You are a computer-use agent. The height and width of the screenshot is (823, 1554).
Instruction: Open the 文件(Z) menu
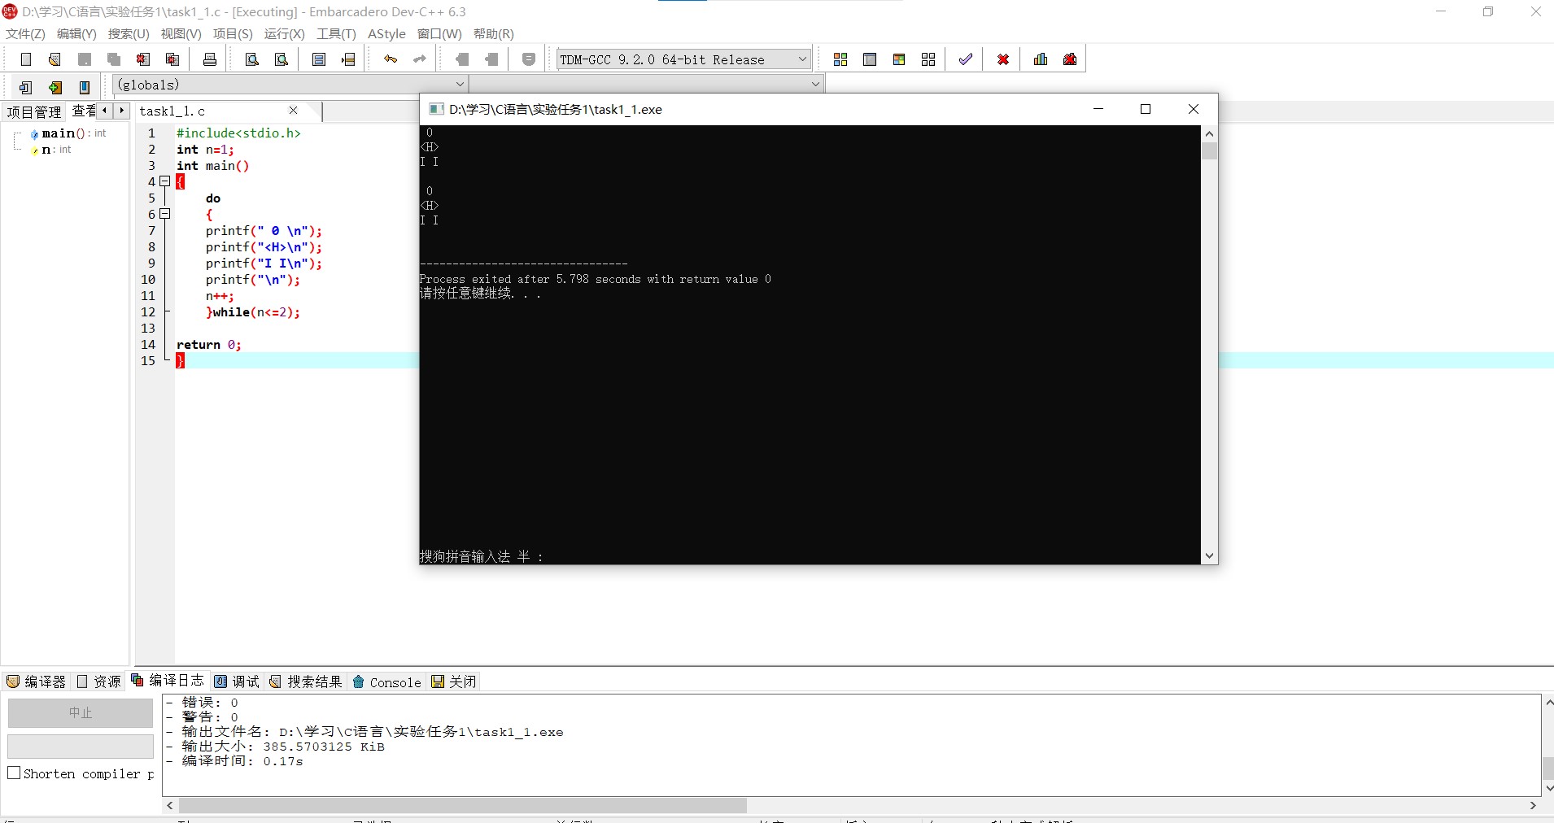pos(25,34)
